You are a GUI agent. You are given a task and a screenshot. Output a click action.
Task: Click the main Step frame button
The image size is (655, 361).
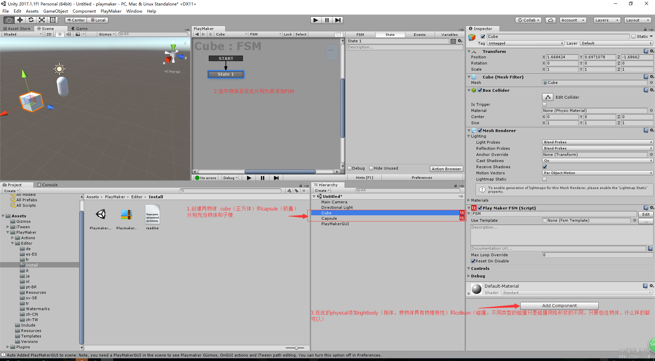tap(338, 20)
